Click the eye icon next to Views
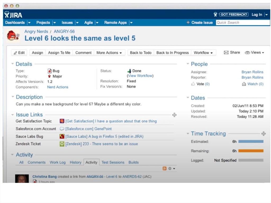The height and width of the screenshot is (203, 271). 247,53
